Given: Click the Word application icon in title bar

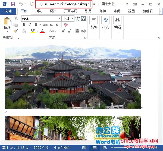Looking at the screenshot, I should point(5,4).
